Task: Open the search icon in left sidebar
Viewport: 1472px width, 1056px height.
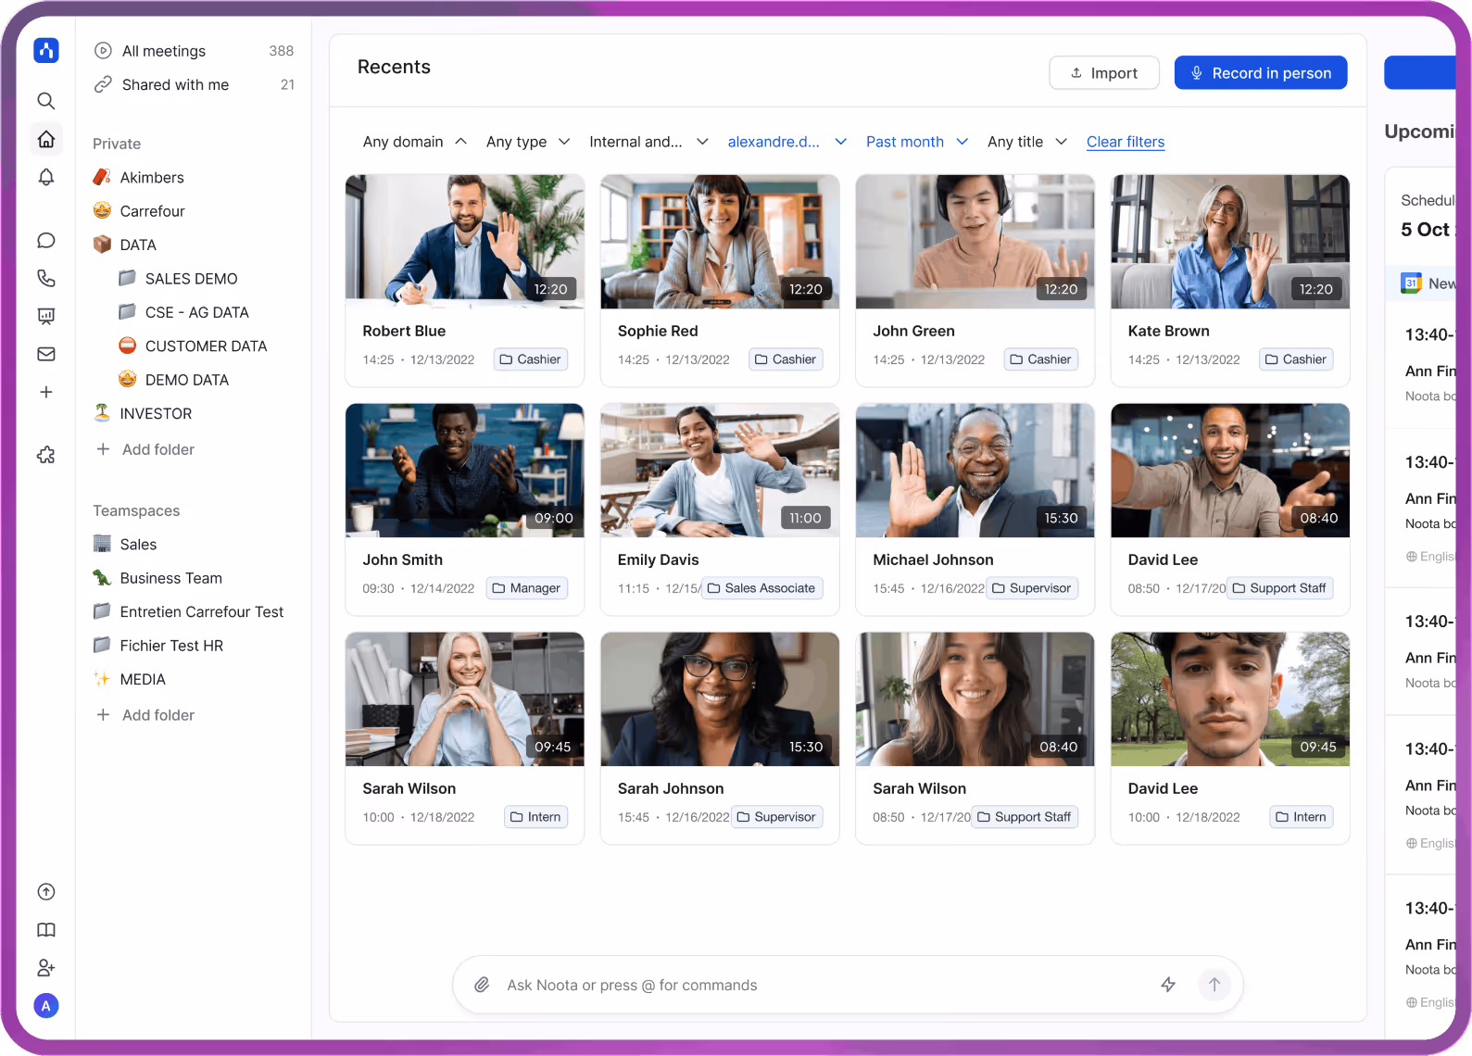Action: [x=45, y=101]
